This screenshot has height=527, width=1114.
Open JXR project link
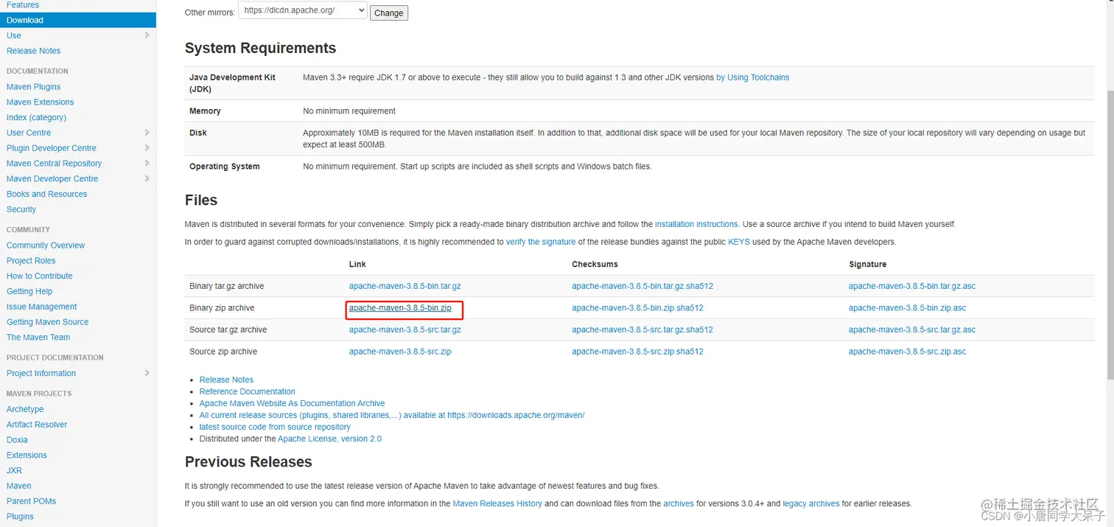coord(14,470)
